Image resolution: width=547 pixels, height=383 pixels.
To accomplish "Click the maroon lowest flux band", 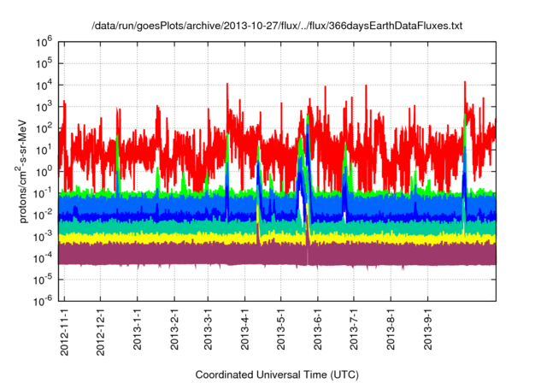I will (277, 255).
